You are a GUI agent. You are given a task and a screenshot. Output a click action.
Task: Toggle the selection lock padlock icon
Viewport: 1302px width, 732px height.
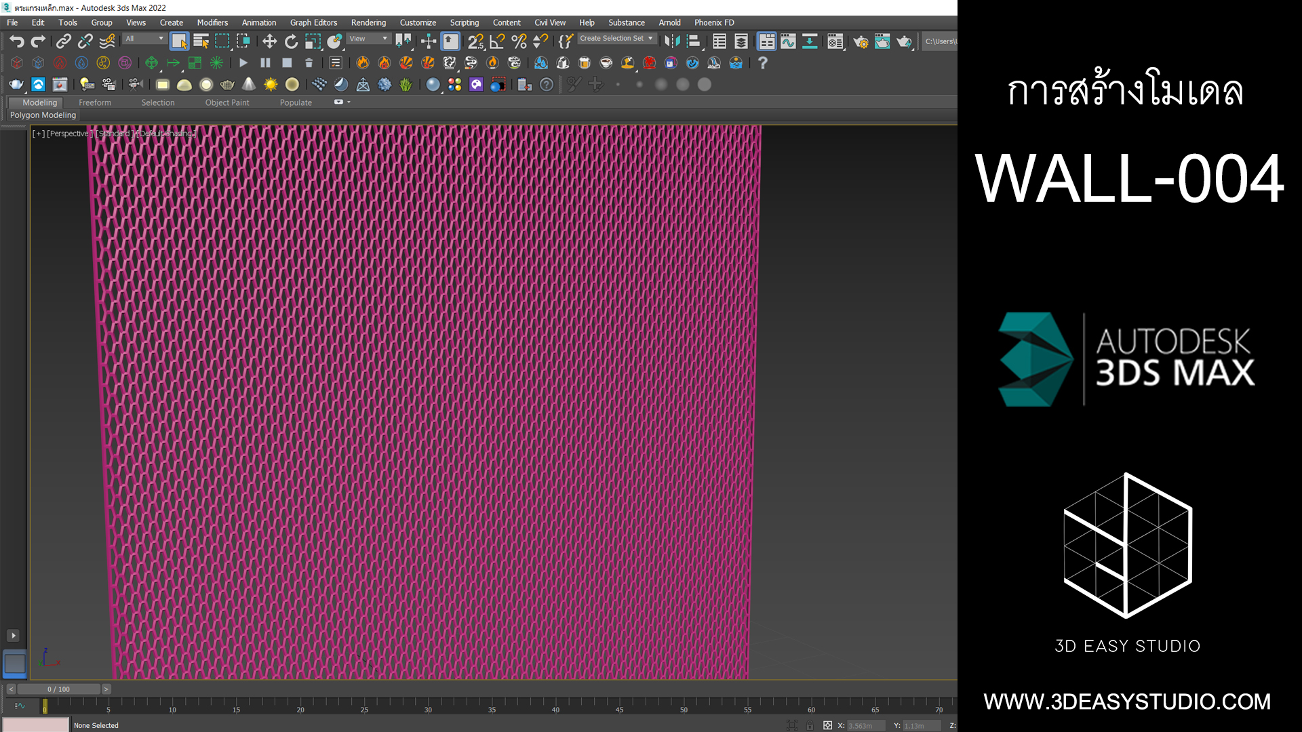pyautogui.click(x=810, y=725)
